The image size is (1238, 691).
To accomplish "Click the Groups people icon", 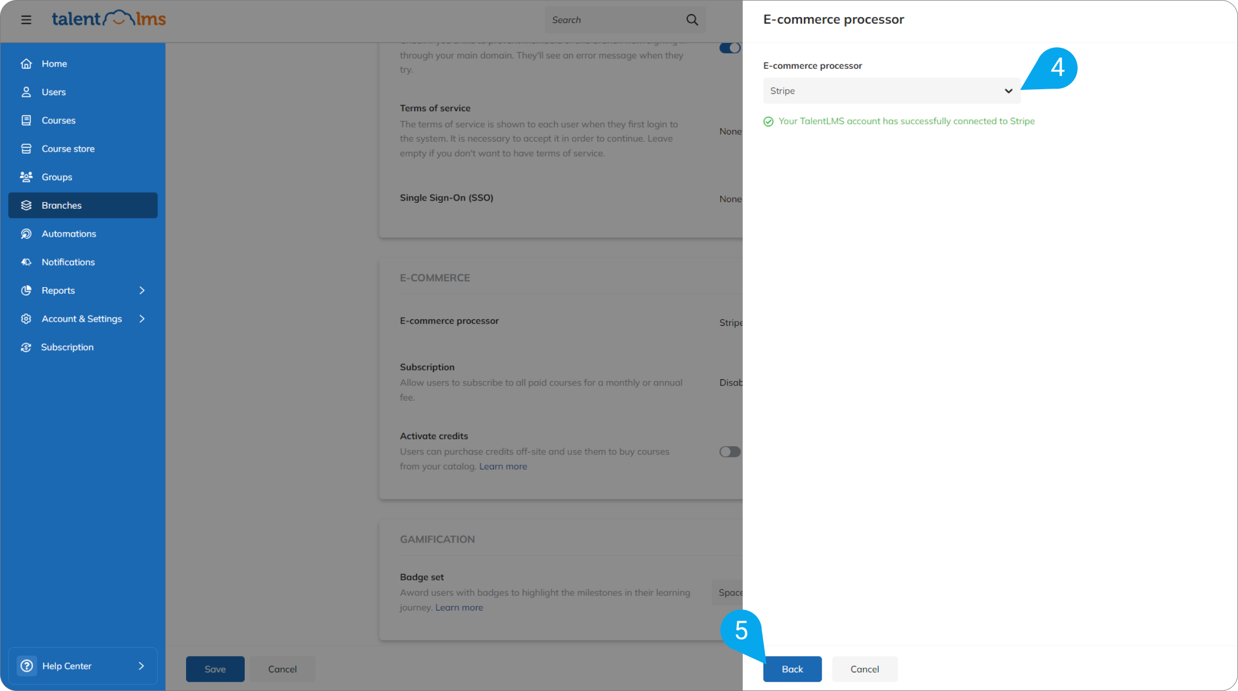I will [x=26, y=177].
